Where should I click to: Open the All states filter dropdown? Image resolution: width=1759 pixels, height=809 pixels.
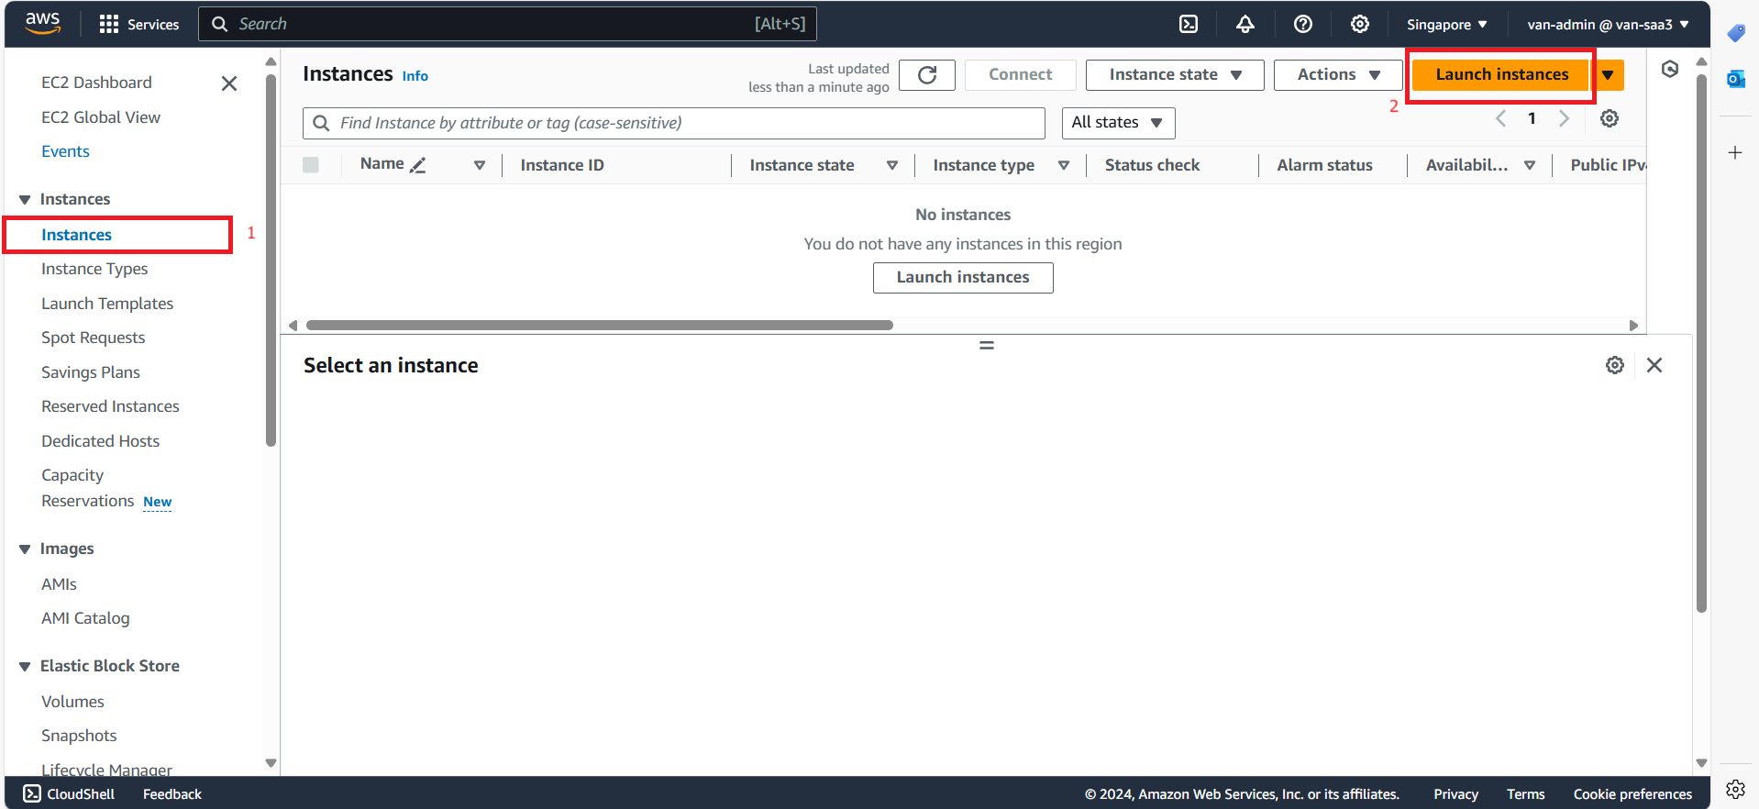(1118, 123)
